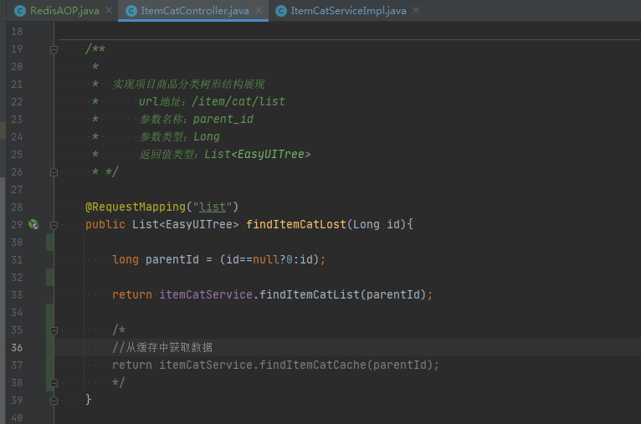Click the Javadoc title text on line 21
Image resolution: width=641 pixels, height=424 pixels.
click(x=188, y=84)
